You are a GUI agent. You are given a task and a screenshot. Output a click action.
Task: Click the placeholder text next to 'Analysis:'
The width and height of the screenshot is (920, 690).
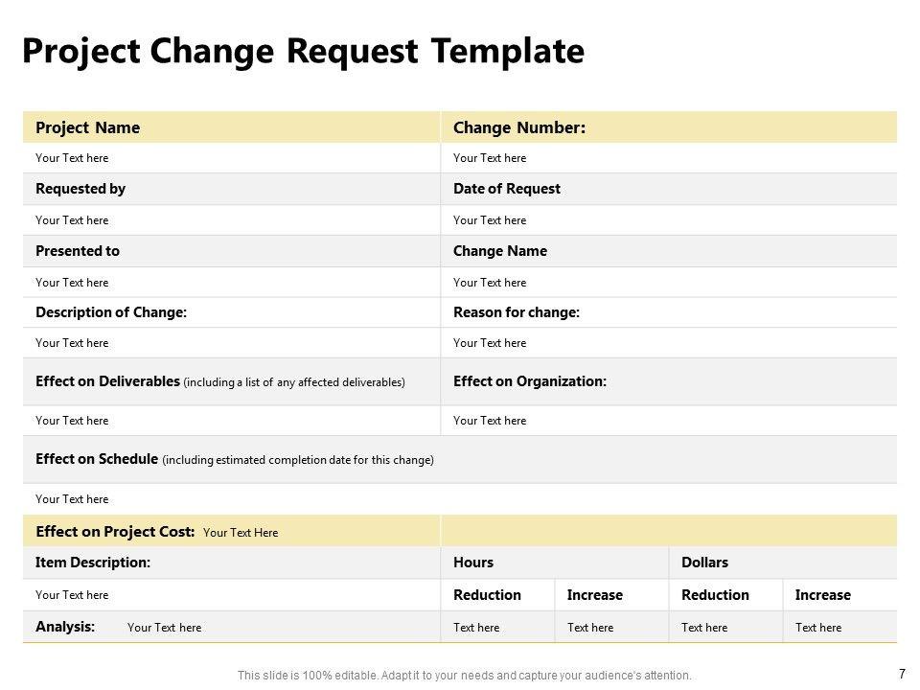(x=164, y=628)
